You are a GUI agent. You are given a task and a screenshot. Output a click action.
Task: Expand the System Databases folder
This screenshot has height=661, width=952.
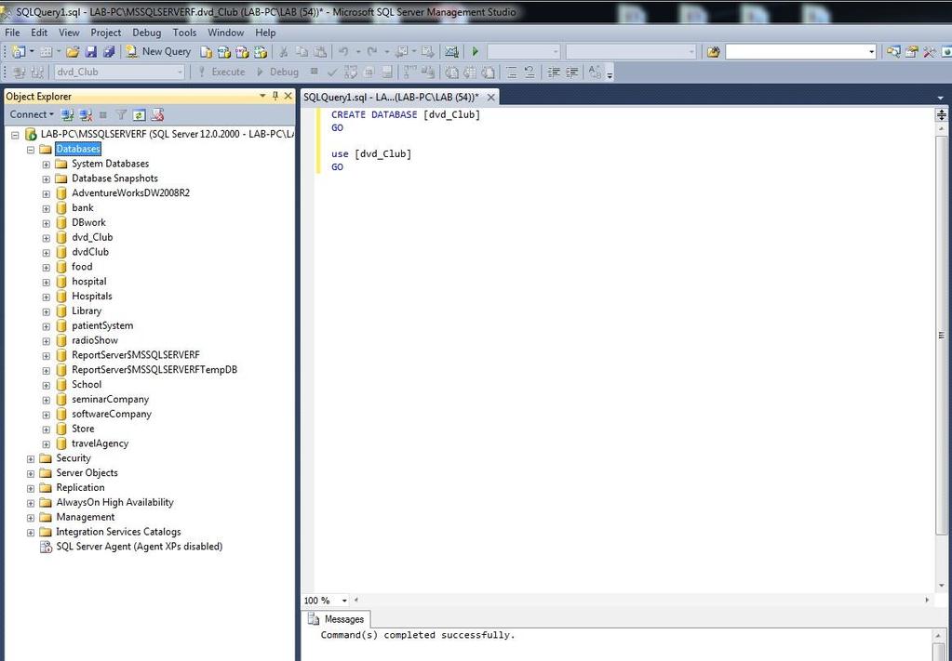47,165
